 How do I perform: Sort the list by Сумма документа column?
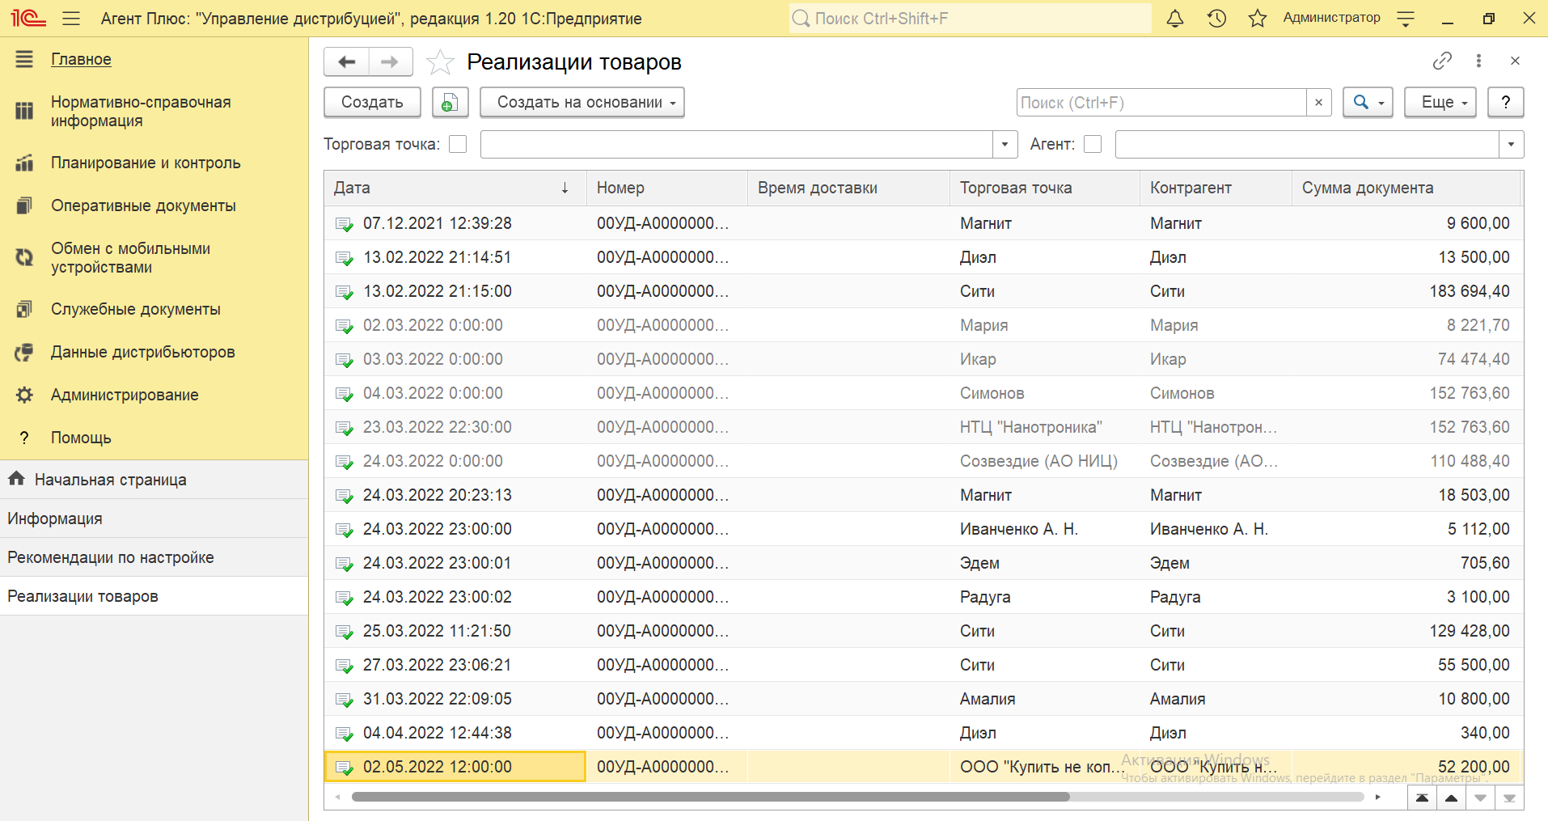[x=1367, y=188]
